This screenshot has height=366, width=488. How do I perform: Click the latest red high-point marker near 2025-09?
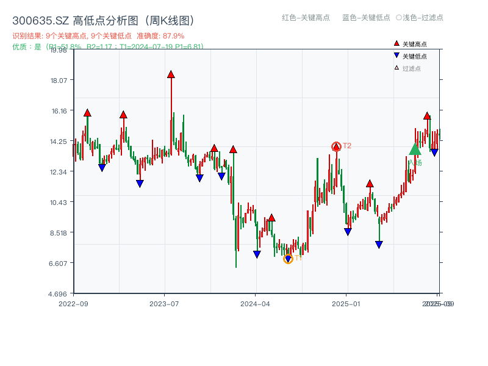tap(427, 116)
